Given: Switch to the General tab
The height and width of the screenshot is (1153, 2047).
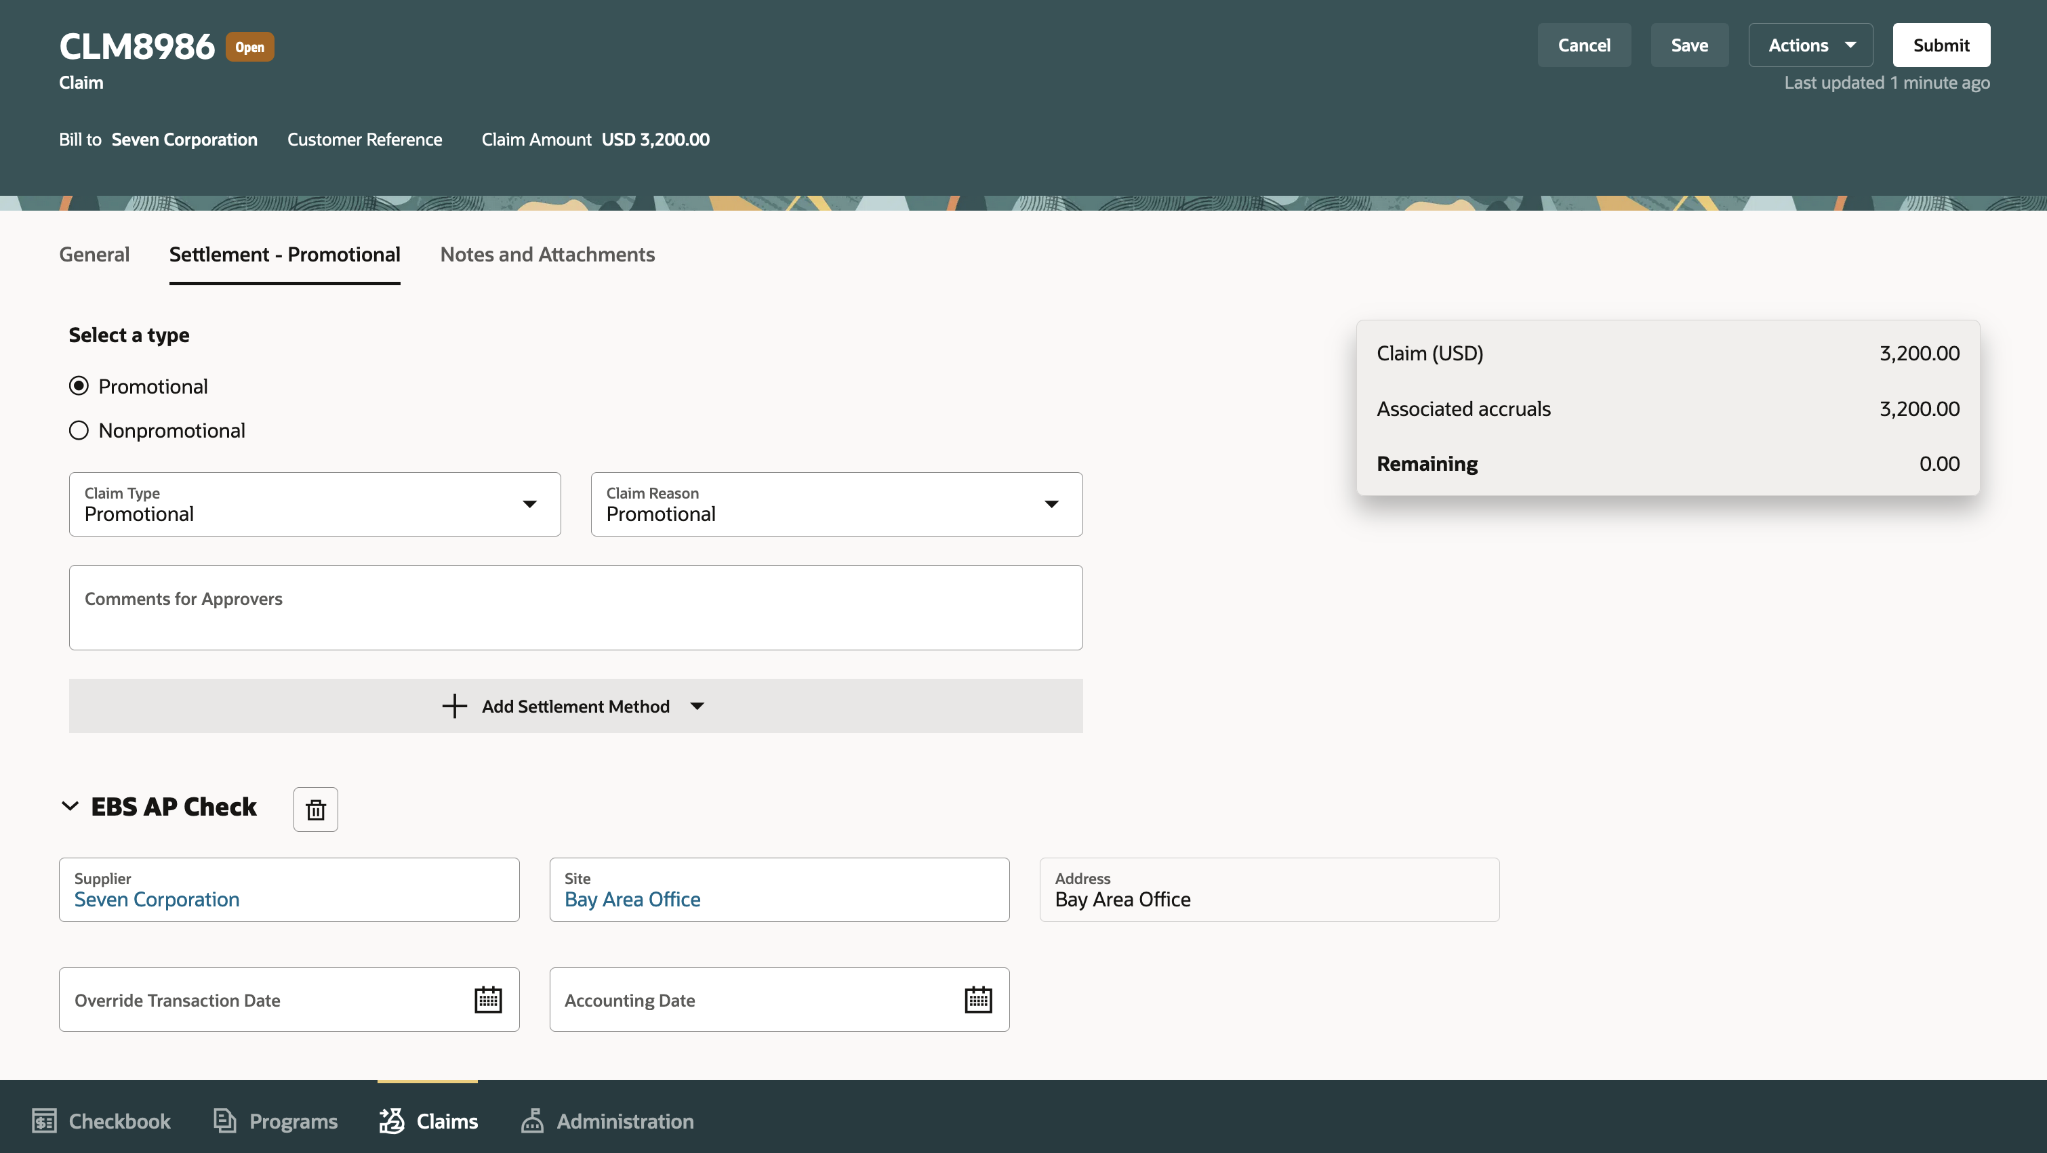Looking at the screenshot, I should 94,254.
